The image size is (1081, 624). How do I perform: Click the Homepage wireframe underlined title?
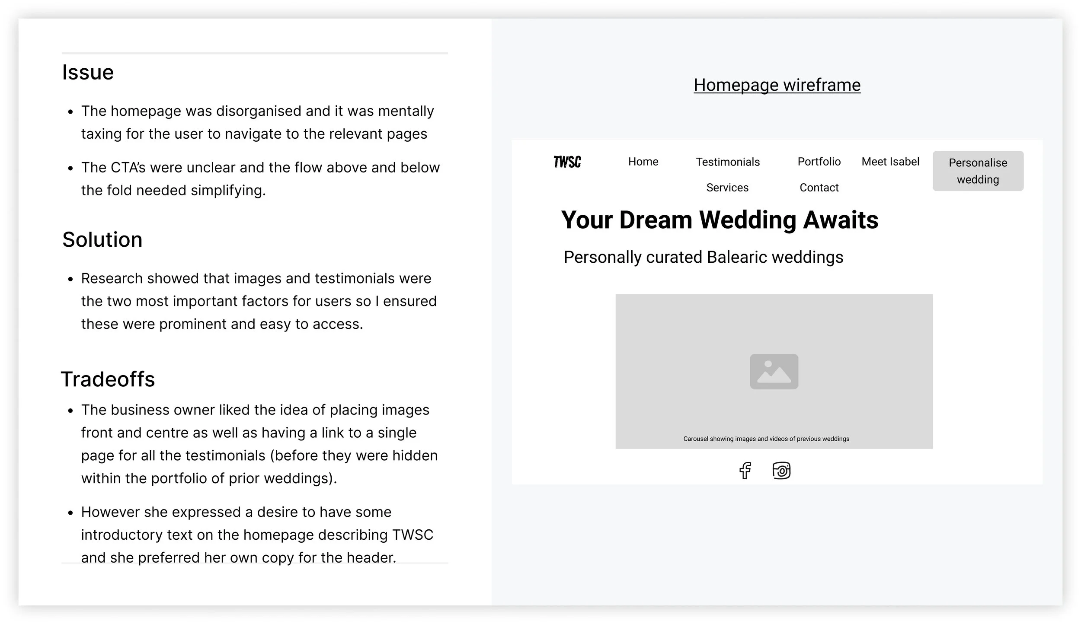[x=777, y=85]
